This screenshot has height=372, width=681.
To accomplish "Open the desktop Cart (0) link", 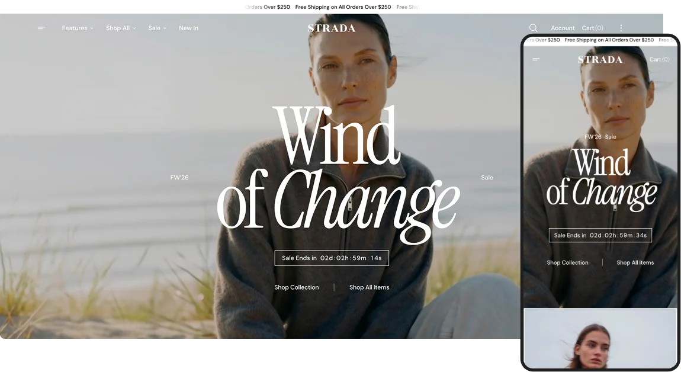I will click(592, 28).
